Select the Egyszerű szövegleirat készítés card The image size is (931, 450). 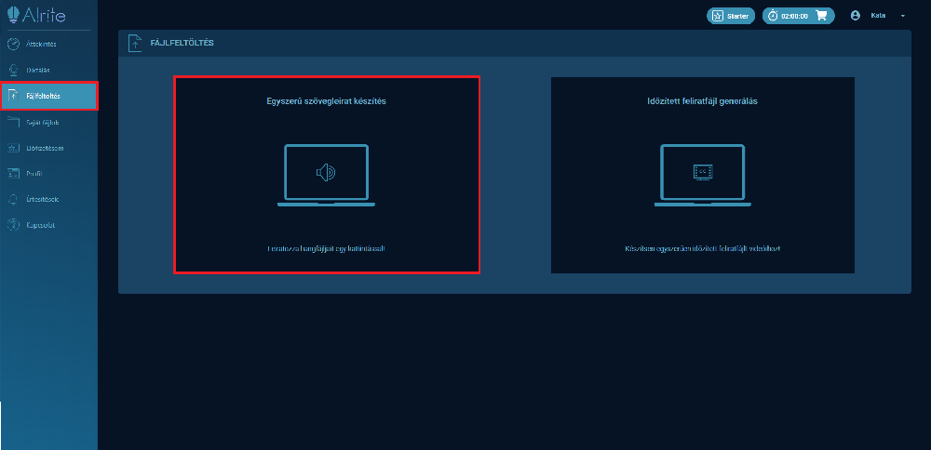(x=326, y=175)
